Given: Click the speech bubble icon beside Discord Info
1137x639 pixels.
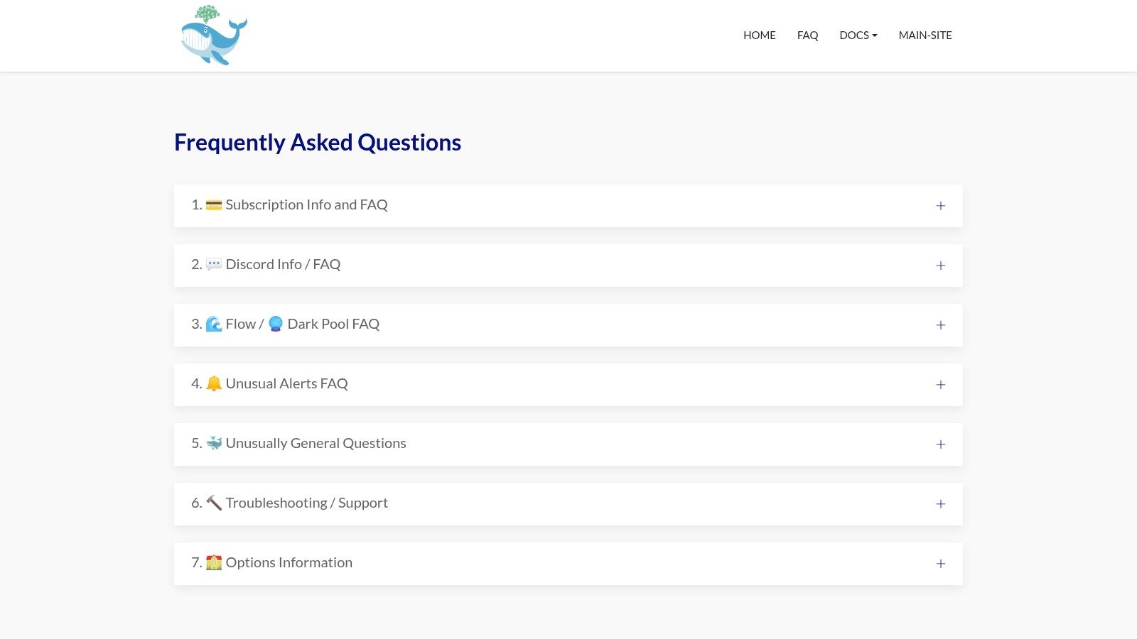Looking at the screenshot, I should coord(214,265).
